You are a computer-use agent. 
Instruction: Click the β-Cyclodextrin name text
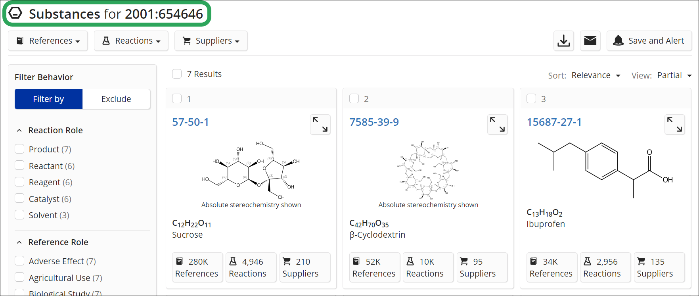pos(377,235)
